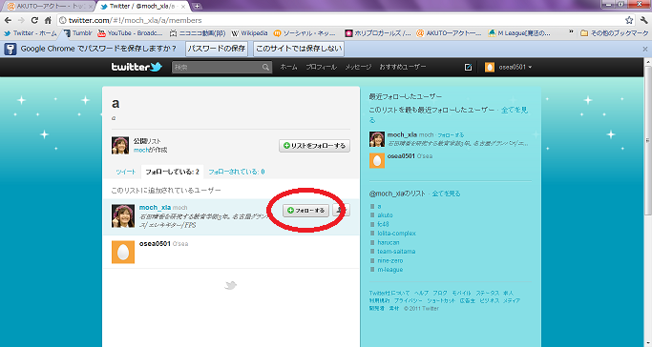Viewport: 652px width, 347px height.
Task: Open the Chrome wrench settings menu
Action: coord(644,20)
